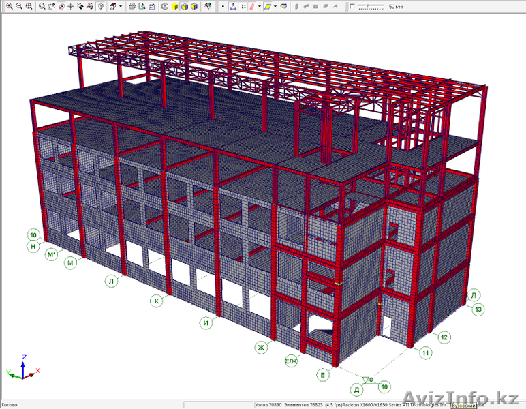Image resolution: width=526 pixels, height=409 pixels.
Task: Click the grid axis label Л
Action: tap(110, 281)
